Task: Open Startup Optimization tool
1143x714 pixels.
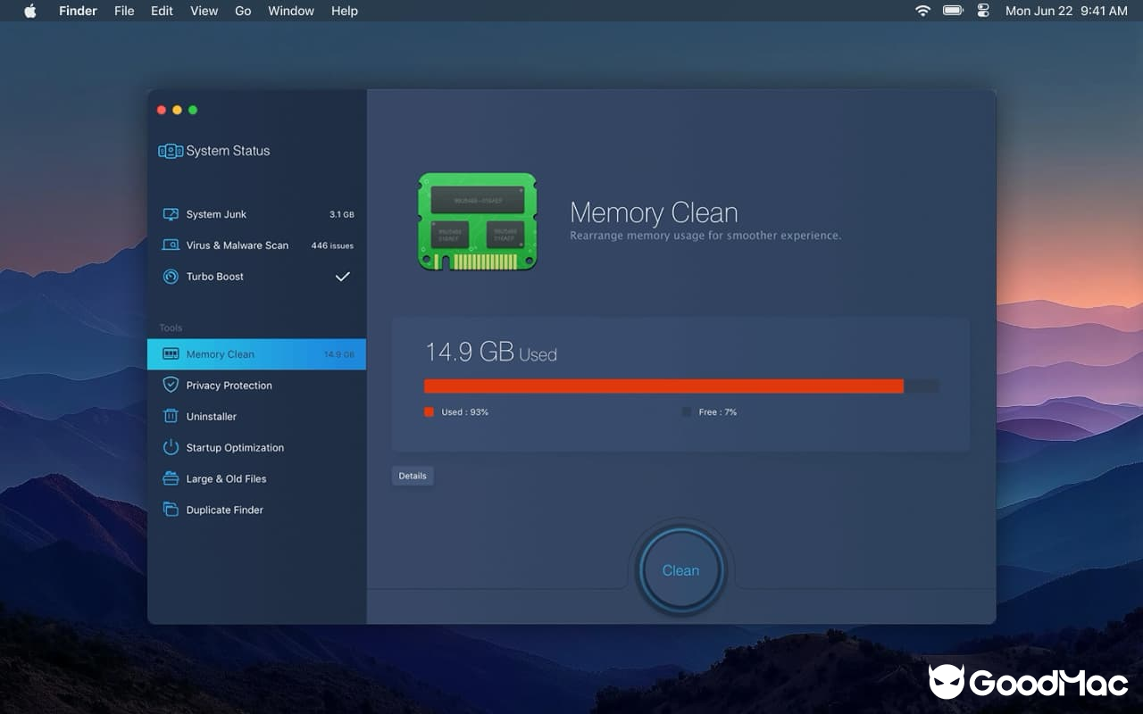Action: coord(257,448)
